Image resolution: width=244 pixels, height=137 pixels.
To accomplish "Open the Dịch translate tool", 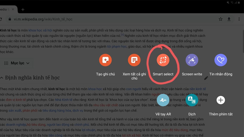I will pos(192,100).
